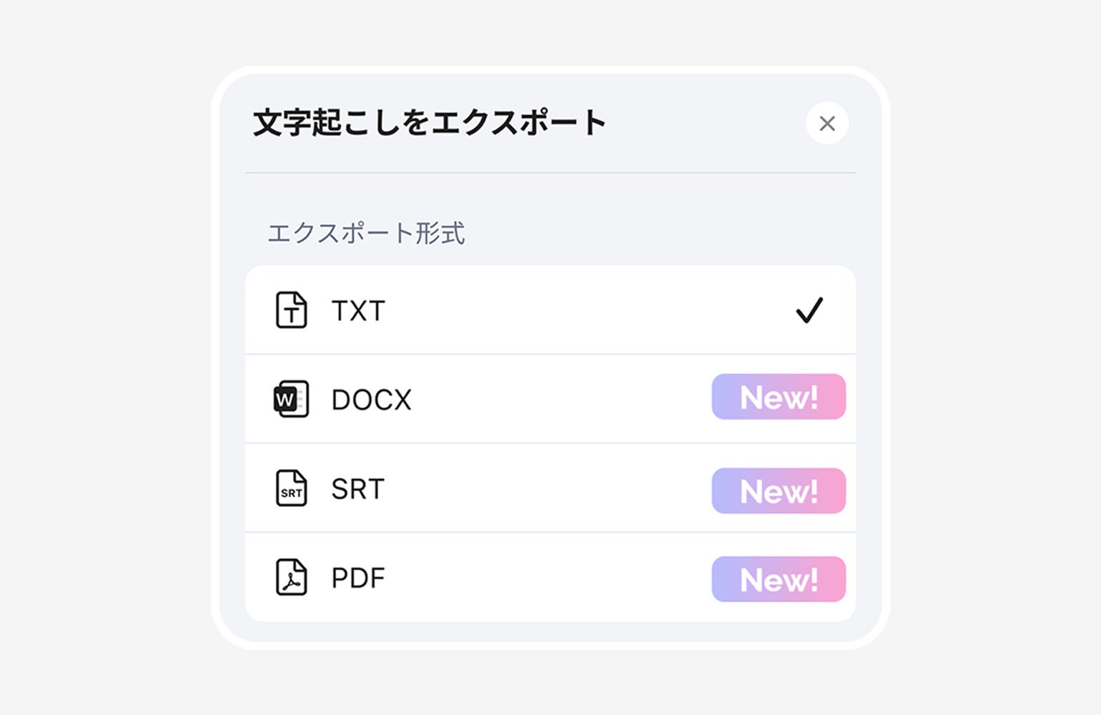Click the TXT file icon
1101x715 pixels.
point(291,310)
